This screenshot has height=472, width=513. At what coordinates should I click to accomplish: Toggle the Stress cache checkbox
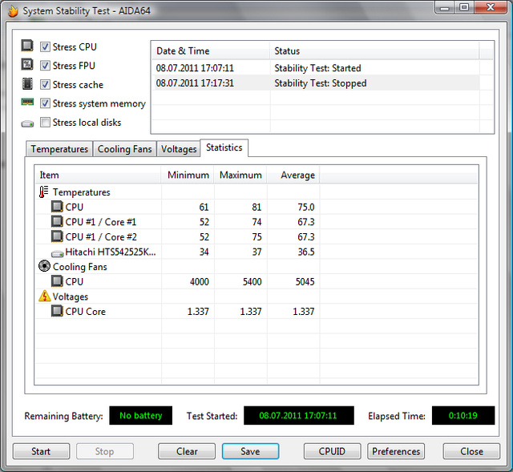click(46, 85)
